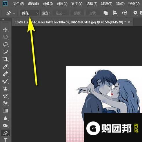Select the Type tool
The width and height of the screenshot is (142, 142).
coord(6,140)
